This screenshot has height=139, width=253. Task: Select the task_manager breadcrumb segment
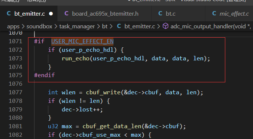77,26
